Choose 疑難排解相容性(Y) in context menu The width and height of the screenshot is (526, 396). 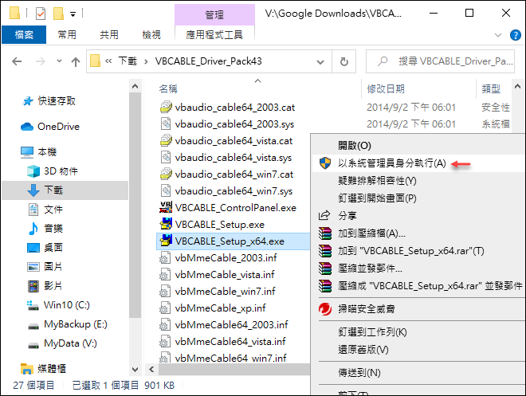pos(418,181)
